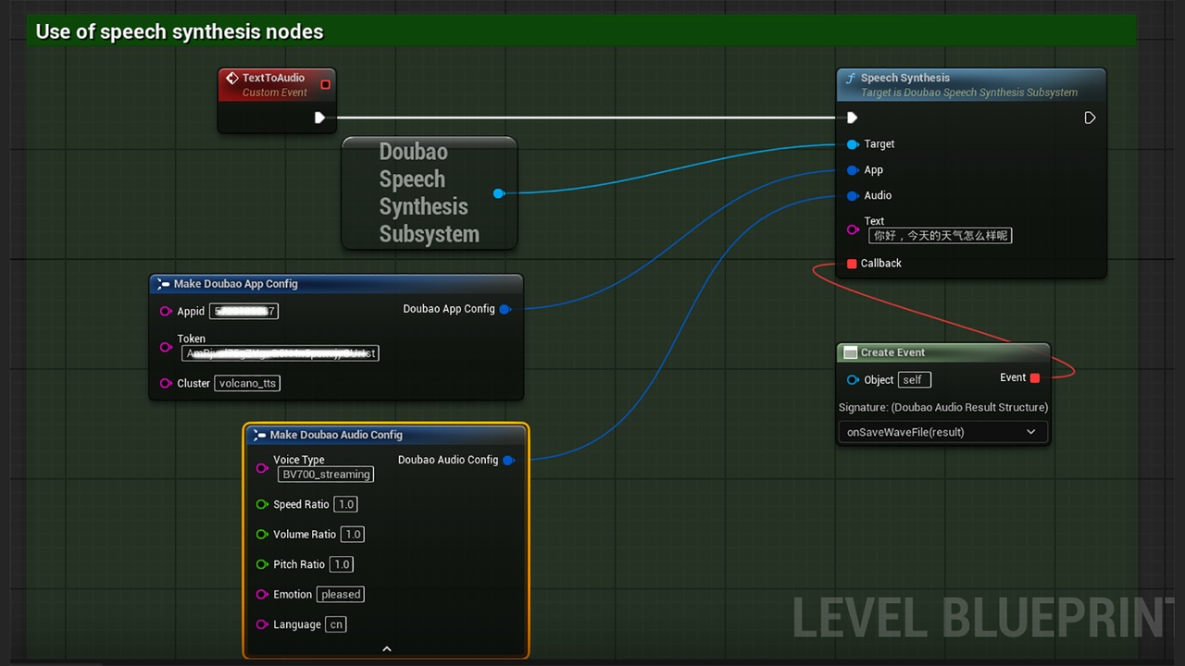Edit the Volume Ratio value 1.0

(x=353, y=535)
